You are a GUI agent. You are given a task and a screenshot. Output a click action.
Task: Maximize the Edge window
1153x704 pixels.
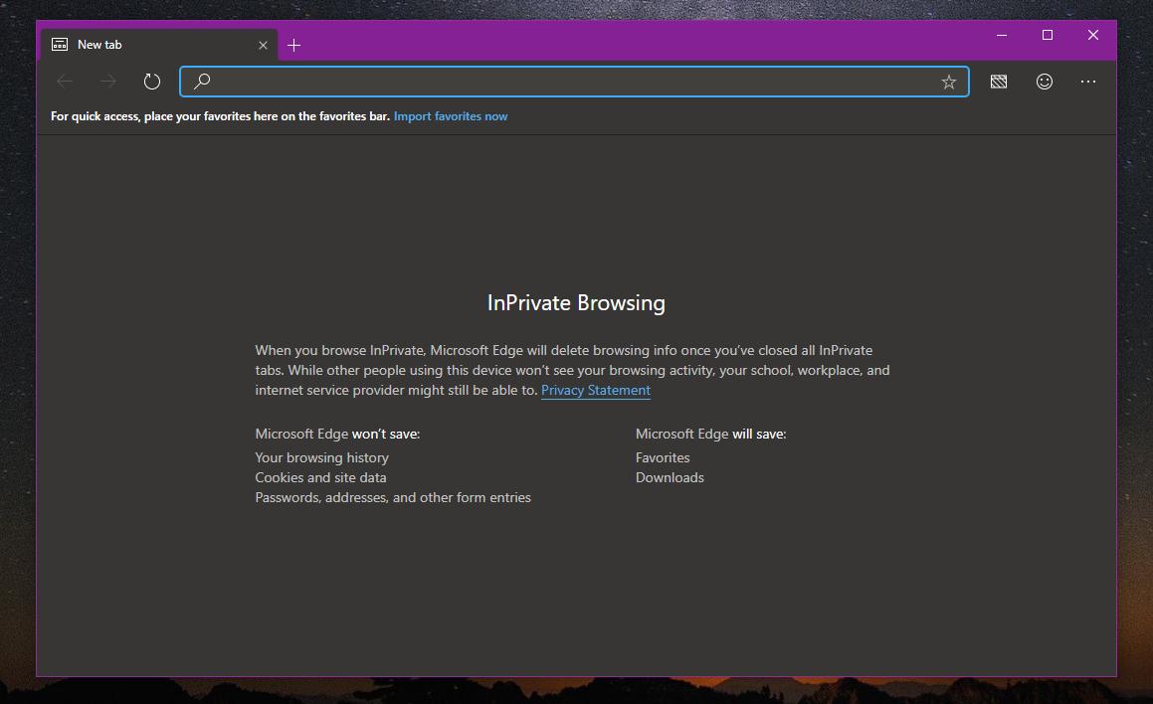click(1048, 35)
